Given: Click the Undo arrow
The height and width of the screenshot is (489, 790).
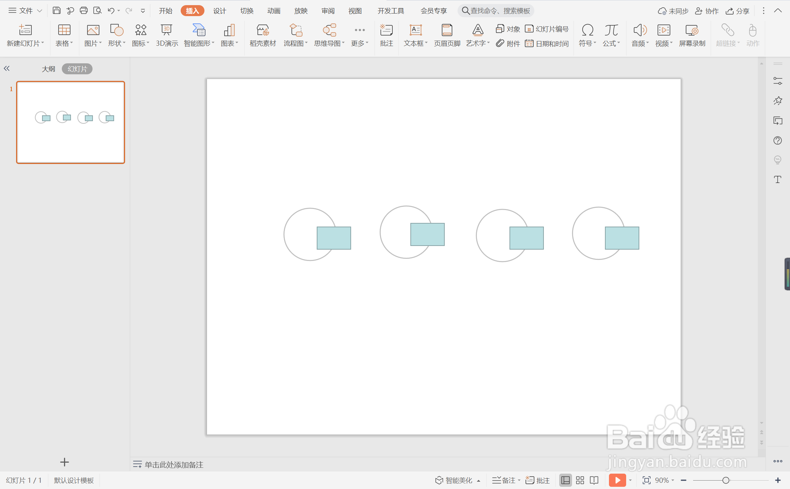Looking at the screenshot, I should tap(111, 11).
